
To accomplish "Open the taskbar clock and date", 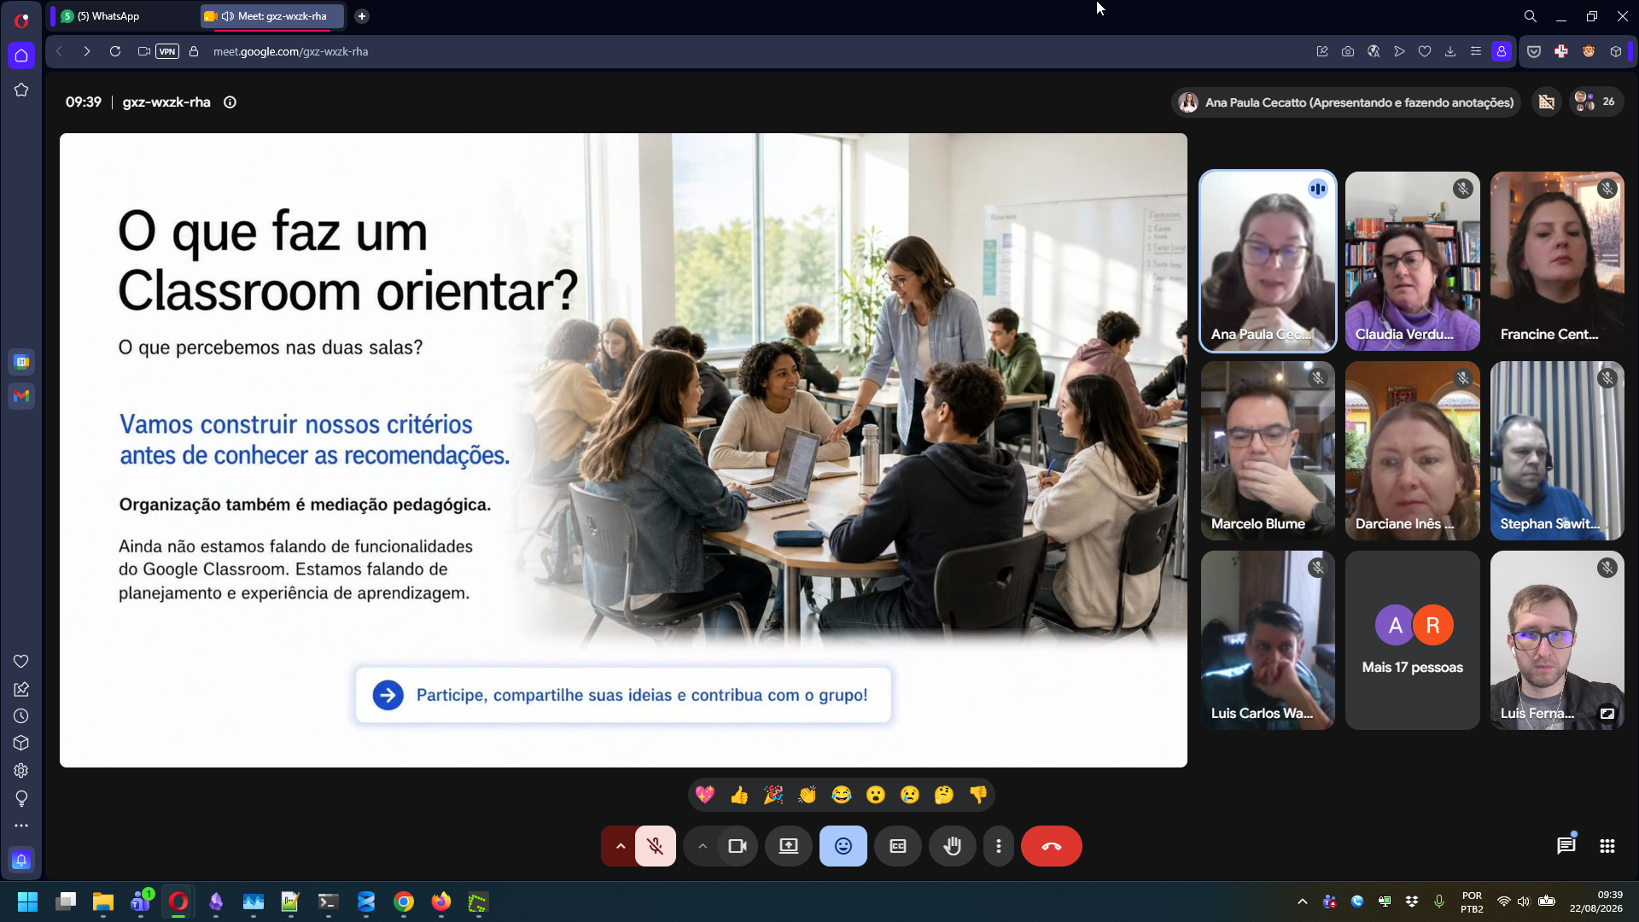I will point(1595,902).
